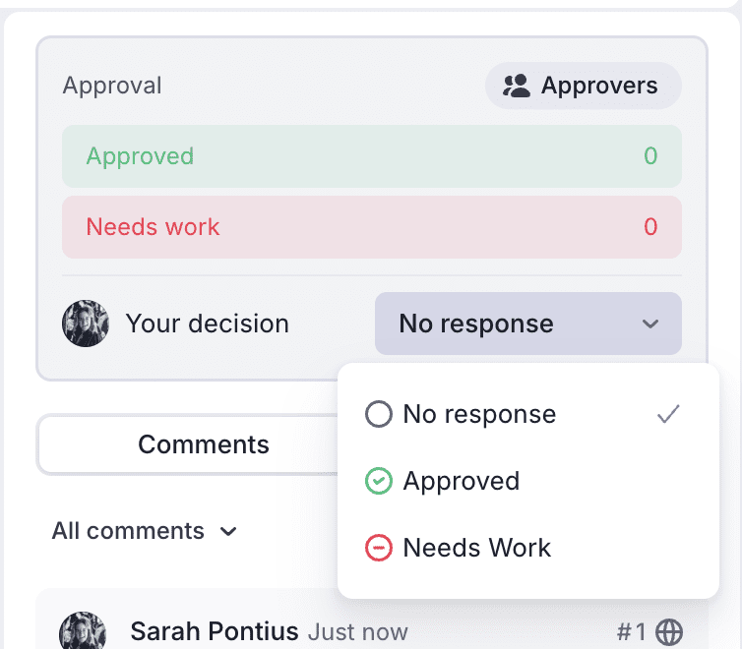
Task: Open the Approvers button
Action: [583, 86]
